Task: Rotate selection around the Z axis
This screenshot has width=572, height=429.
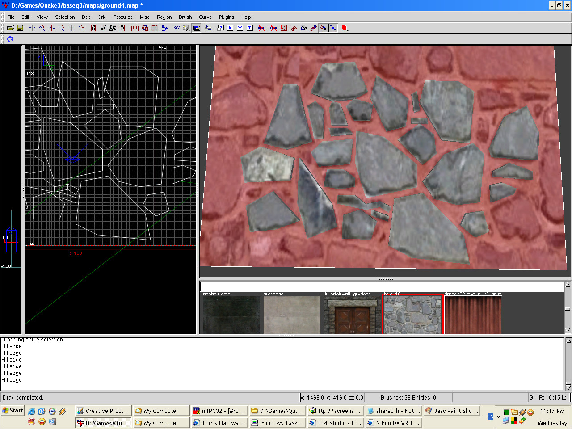Action: point(81,28)
